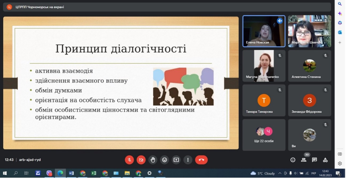The width and height of the screenshot is (346, 179).
Task: Open Settings gear on the taskbar
Action: point(149,173)
